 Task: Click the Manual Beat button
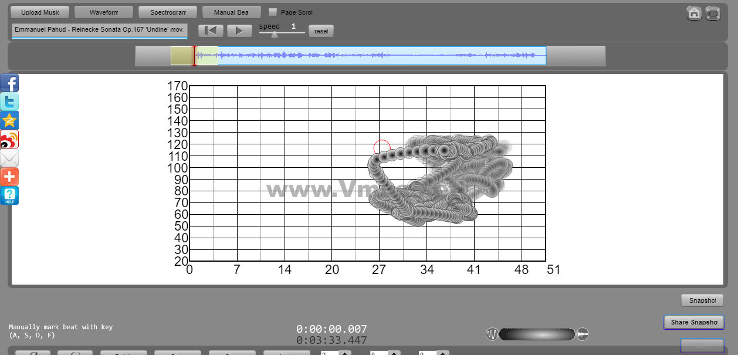click(x=231, y=12)
